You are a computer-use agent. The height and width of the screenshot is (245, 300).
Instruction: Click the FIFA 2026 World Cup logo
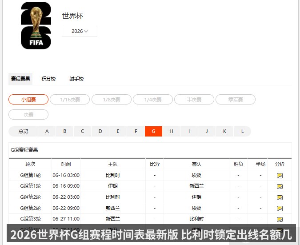pos(36,26)
